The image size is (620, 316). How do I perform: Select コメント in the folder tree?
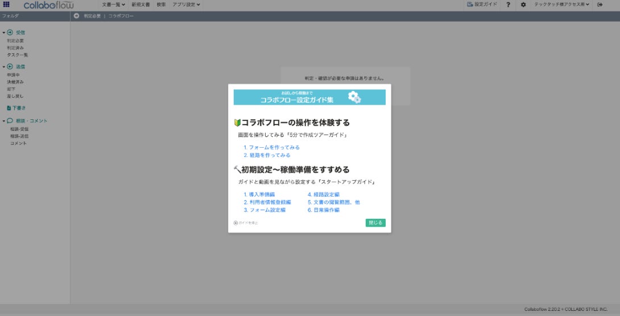[19, 143]
